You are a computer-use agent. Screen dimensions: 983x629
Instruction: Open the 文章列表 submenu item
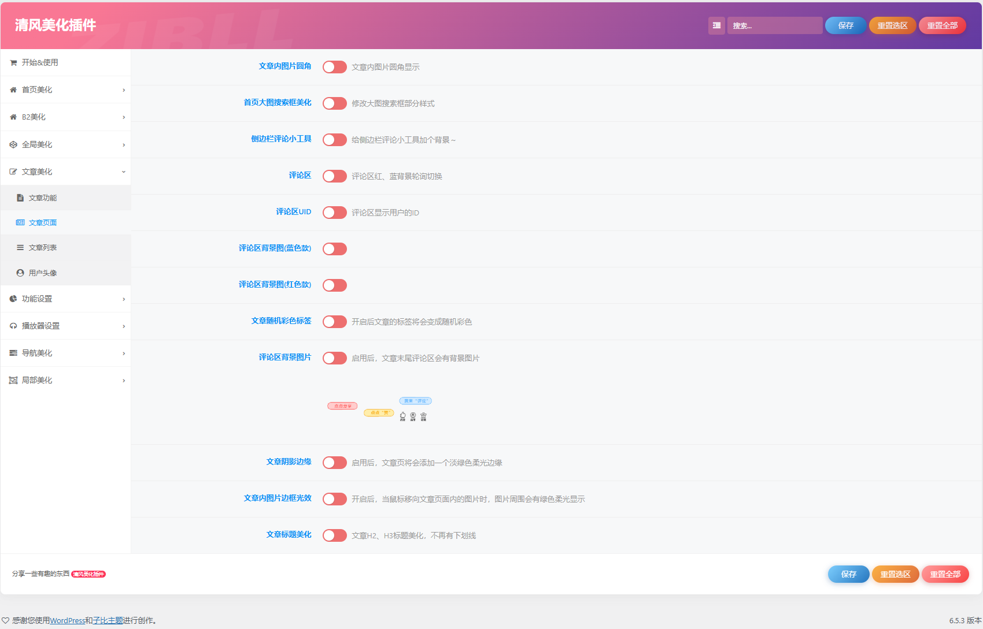click(x=43, y=248)
